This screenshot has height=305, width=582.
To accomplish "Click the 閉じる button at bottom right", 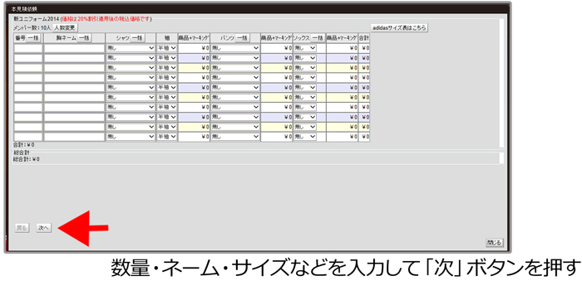I will pyautogui.click(x=494, y=243).
